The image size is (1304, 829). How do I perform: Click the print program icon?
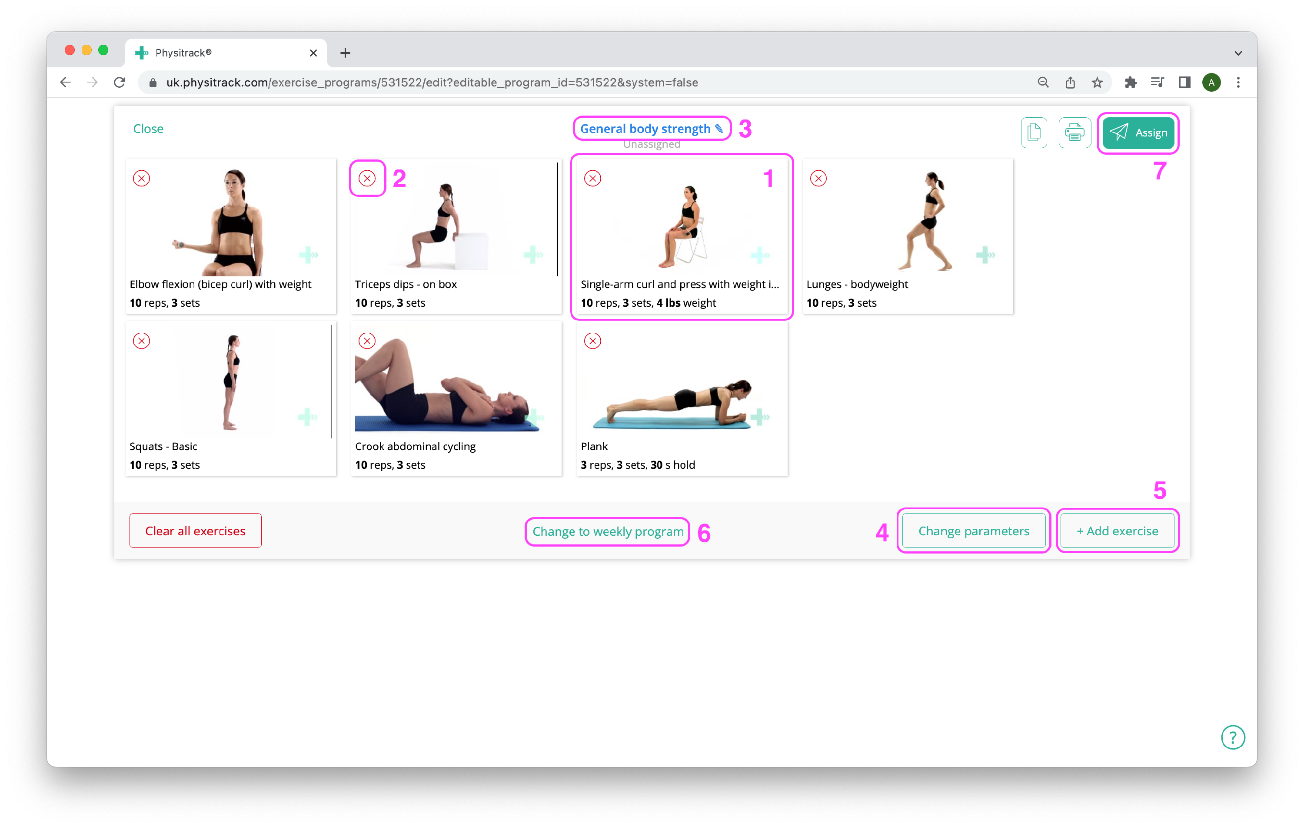1074,132
